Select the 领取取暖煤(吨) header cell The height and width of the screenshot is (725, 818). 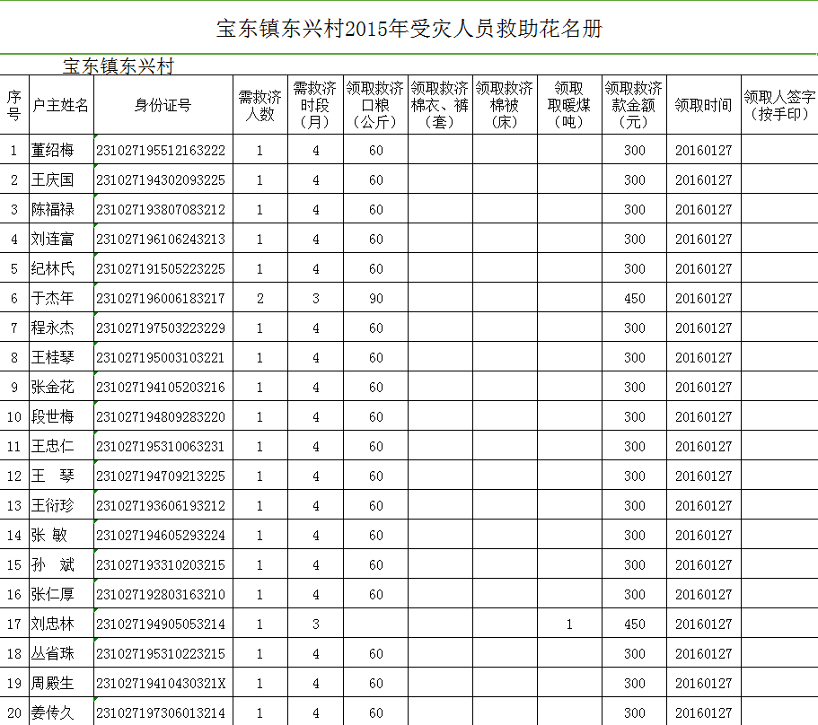[x=569, y=105]
